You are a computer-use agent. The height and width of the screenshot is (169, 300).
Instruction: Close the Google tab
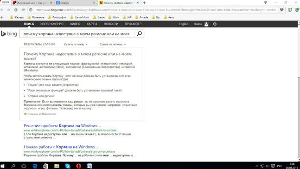(94, 3)
